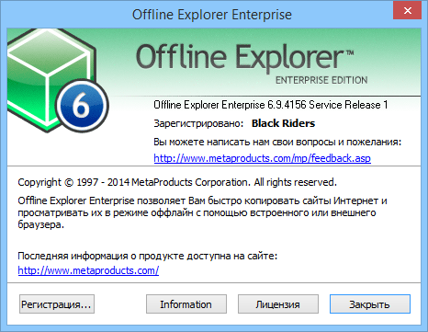The height and width of the screenshot is (332, 428).
Task: Click the Вы можете написать нам text
Action: coord(277,142)
